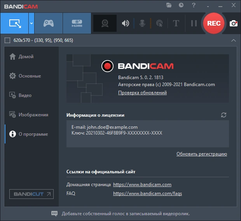This screenshot has height=221, width=241.
Task: Click the bottom tip about adding voice
Action: [126, 214]
